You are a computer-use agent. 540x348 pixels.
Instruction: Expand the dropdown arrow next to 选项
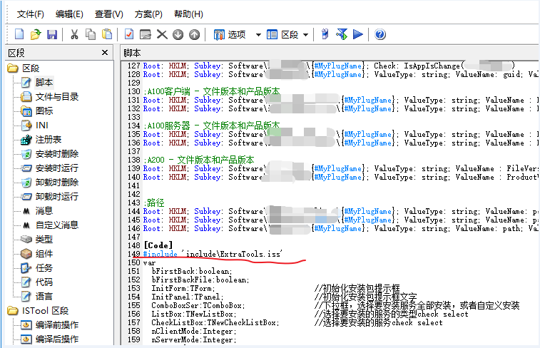pos(258,35)
